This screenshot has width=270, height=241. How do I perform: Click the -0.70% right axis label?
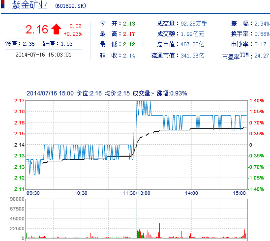coord(256,167)
